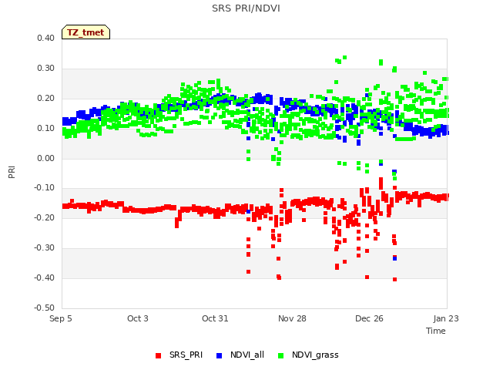Click the -0.40 y-axis tick label
This screenshot has width=493, height=370.
[45, 277]
